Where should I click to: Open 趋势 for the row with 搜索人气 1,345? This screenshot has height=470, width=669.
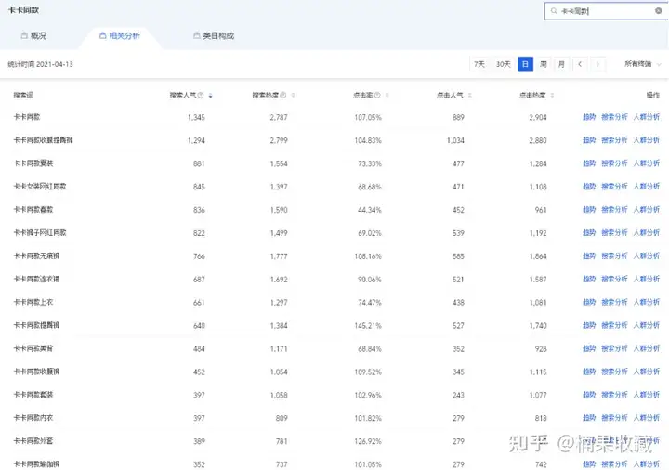coord(589,117)
